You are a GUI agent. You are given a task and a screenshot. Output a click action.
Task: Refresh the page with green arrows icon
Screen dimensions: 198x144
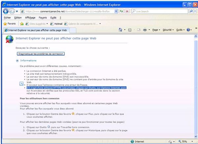click(121, 11)
